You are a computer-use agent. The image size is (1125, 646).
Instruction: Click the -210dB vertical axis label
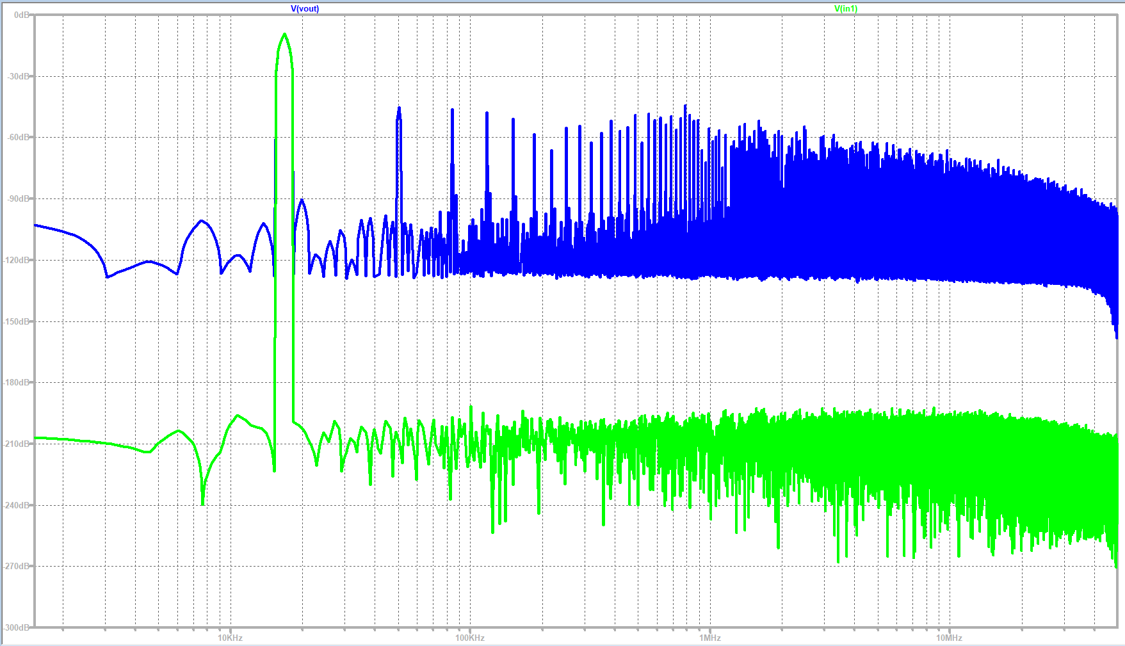coord(17,444)
